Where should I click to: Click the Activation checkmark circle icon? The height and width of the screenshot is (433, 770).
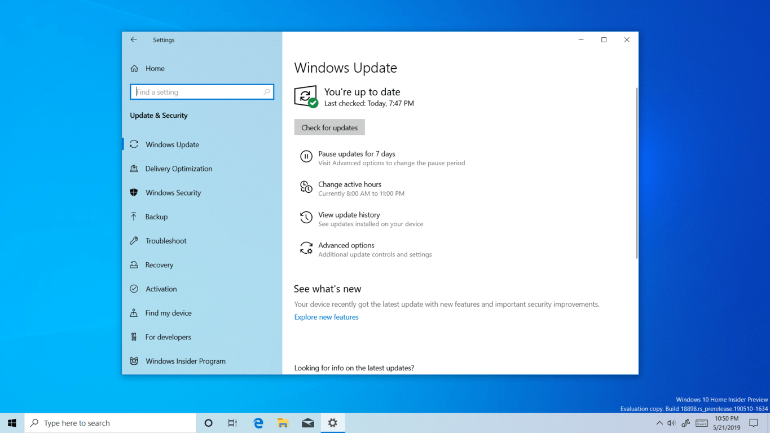(x=134, y=289)
